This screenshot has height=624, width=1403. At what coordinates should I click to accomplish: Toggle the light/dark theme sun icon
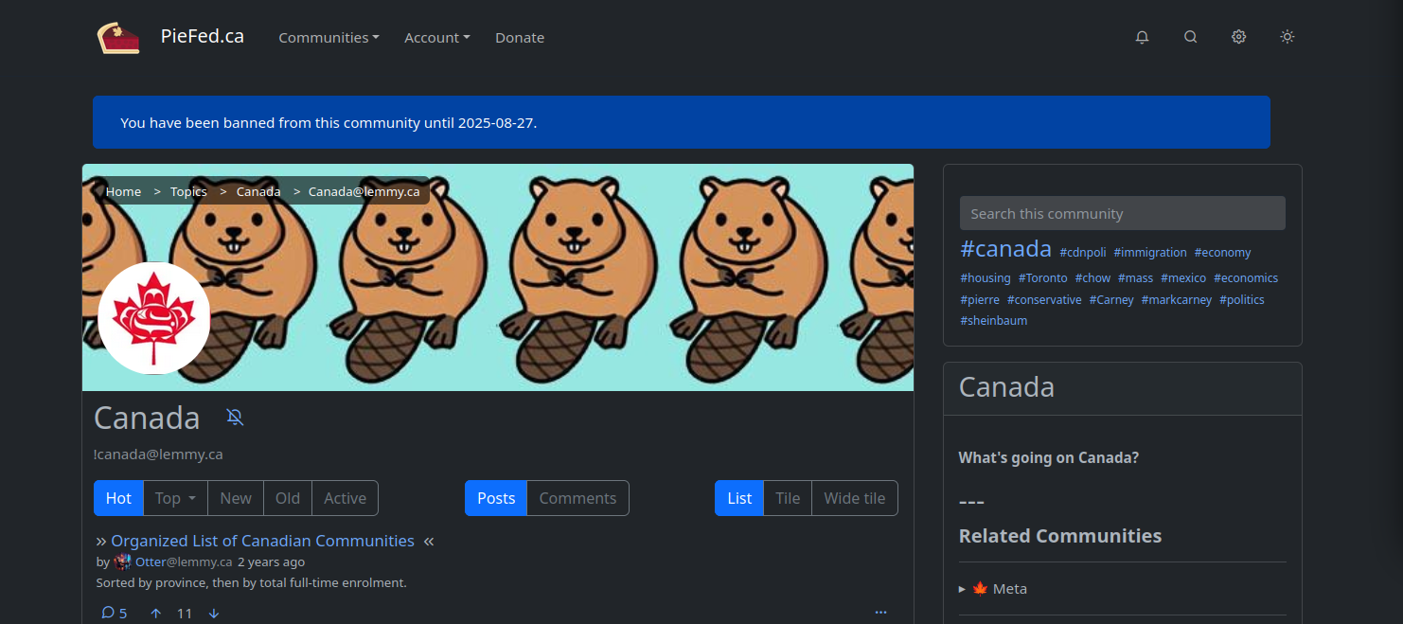click(1287, 37)
